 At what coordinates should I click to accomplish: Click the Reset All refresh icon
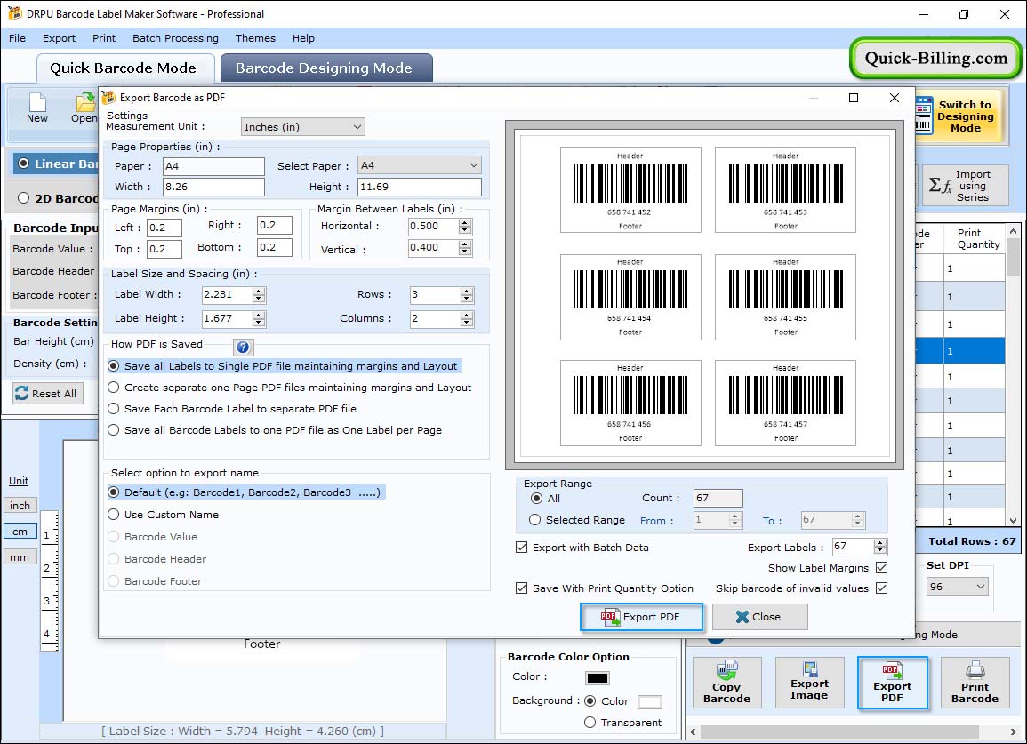point(21,393)
